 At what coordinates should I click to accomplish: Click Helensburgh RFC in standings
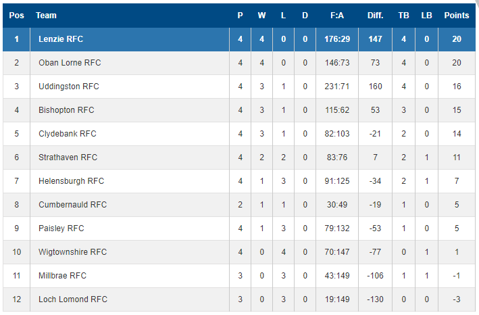[71, 181]
